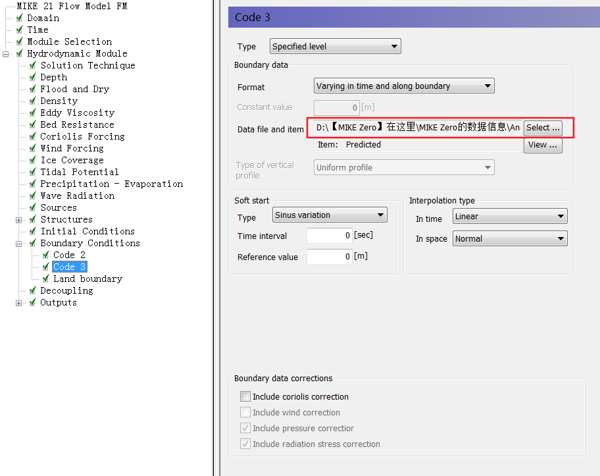Click the checkmark icon beside Flood and Dry
Screen dimensions: 600x476
33,89
